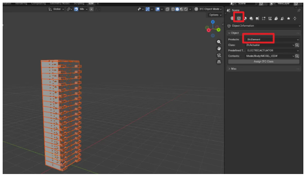Open the Object Information panel selector dropdown
This screenshot has height=178, width=306.
click(264, 26)
